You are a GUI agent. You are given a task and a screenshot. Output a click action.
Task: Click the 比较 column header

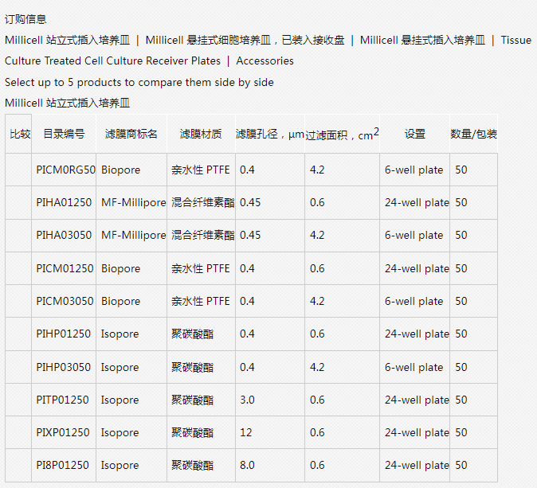20,134
